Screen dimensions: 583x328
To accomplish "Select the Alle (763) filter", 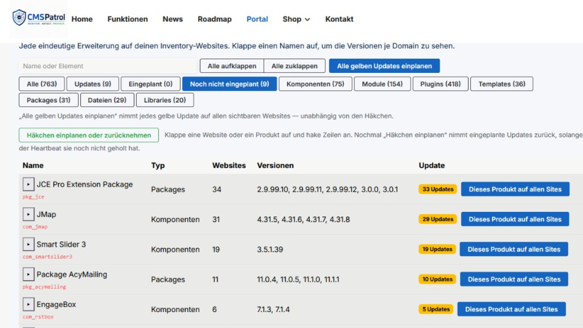I will 42,84.
